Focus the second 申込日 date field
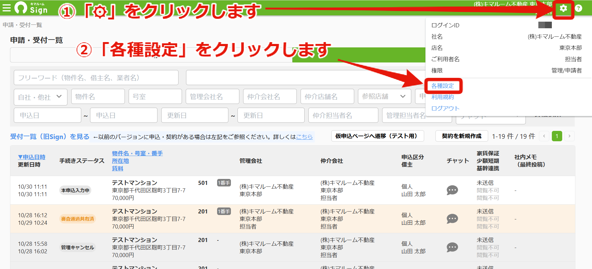The image size is (592, 269). tap(124, 115)
